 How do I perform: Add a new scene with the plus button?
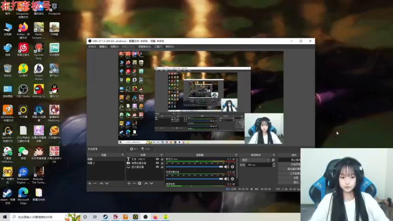click(x=89, y=183)
